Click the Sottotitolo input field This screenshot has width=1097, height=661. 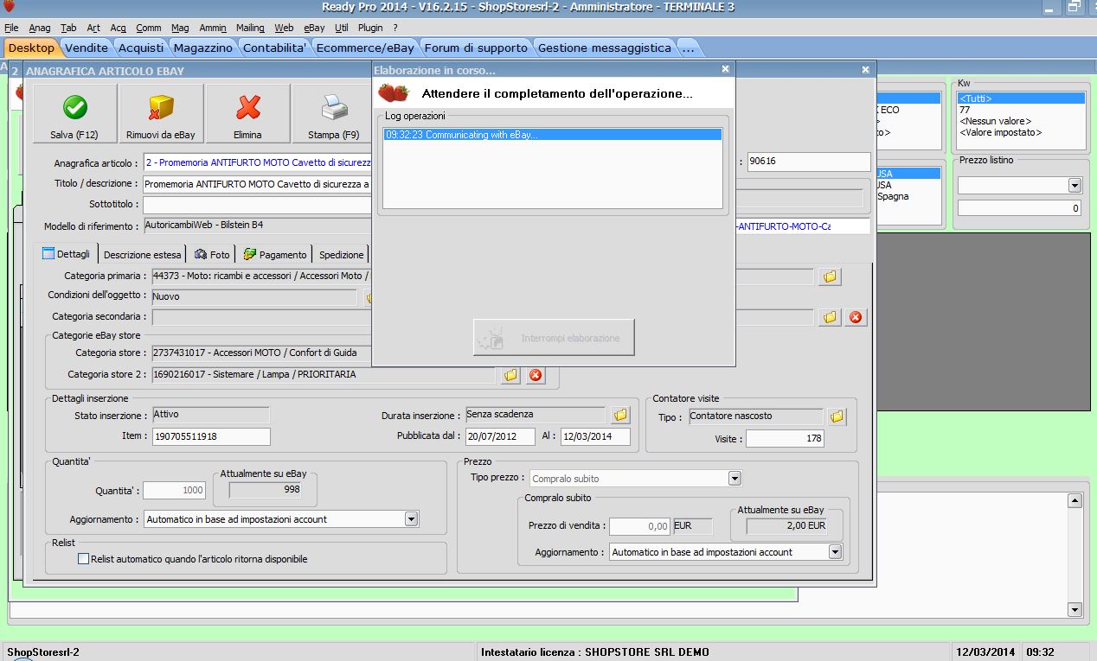(x=257, y=205)
